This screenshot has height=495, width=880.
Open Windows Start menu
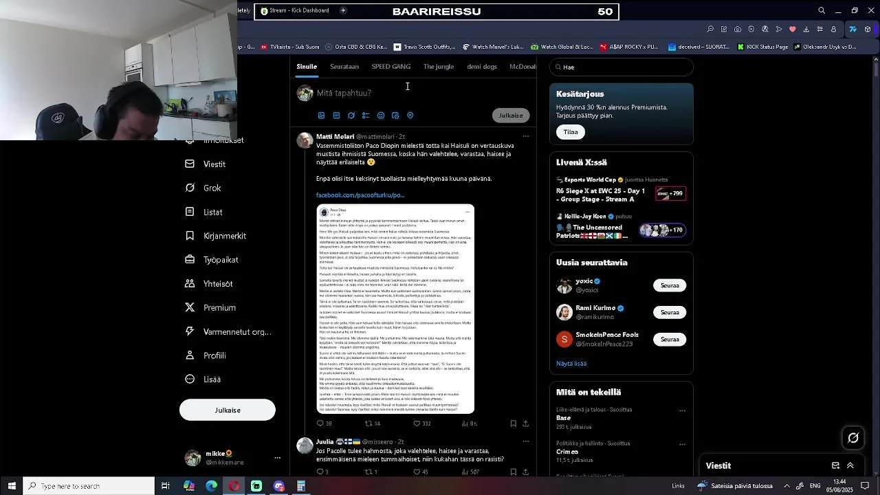click(12, 486)
